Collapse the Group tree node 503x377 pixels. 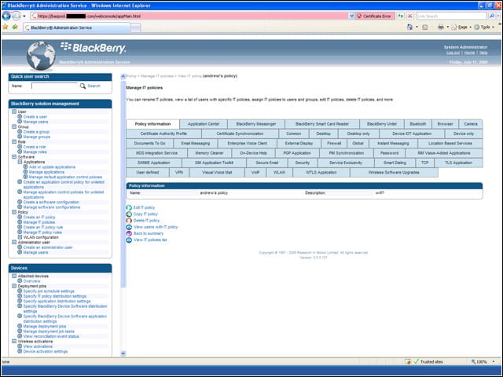[14, 126]
